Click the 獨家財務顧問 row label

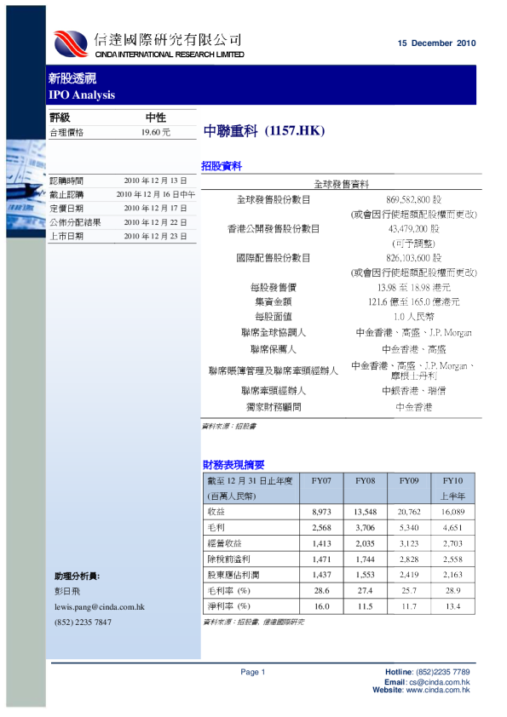(x=274, y=406)
